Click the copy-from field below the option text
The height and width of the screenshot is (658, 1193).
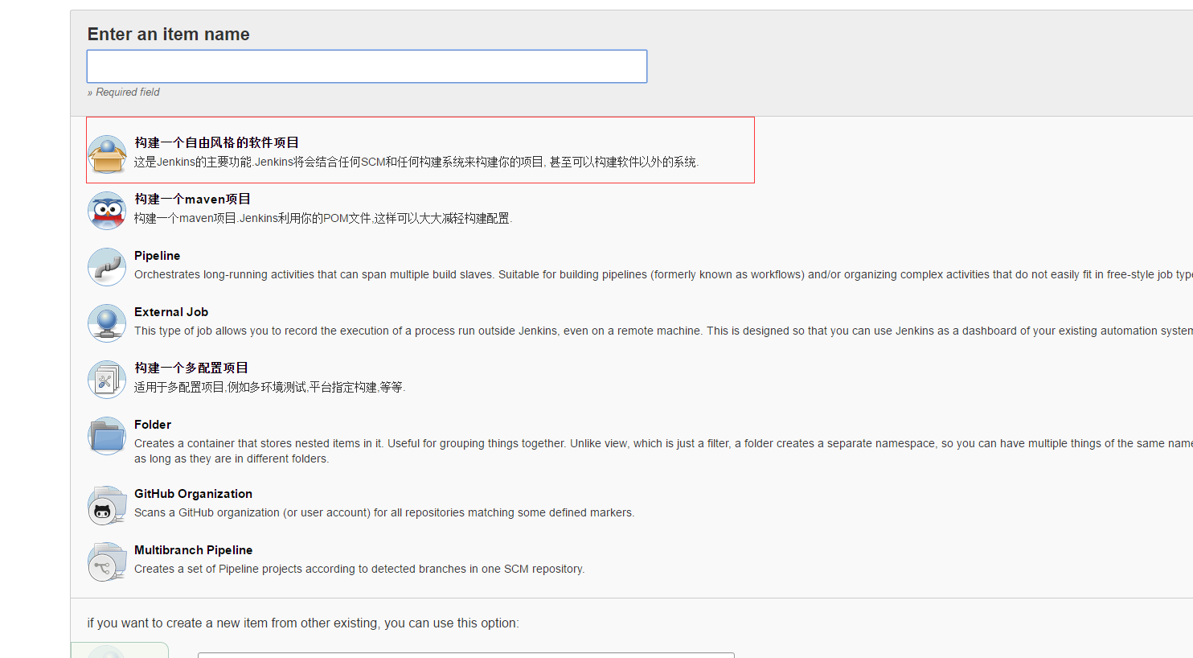tap(466, 655)
